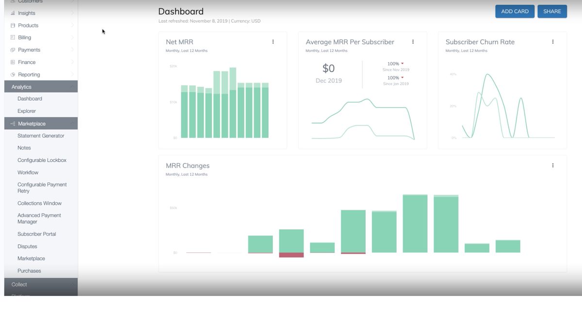Select Statement Generator in Marketplace menu
This screenshot has height=327, width=582.
[x=41, y=136]
